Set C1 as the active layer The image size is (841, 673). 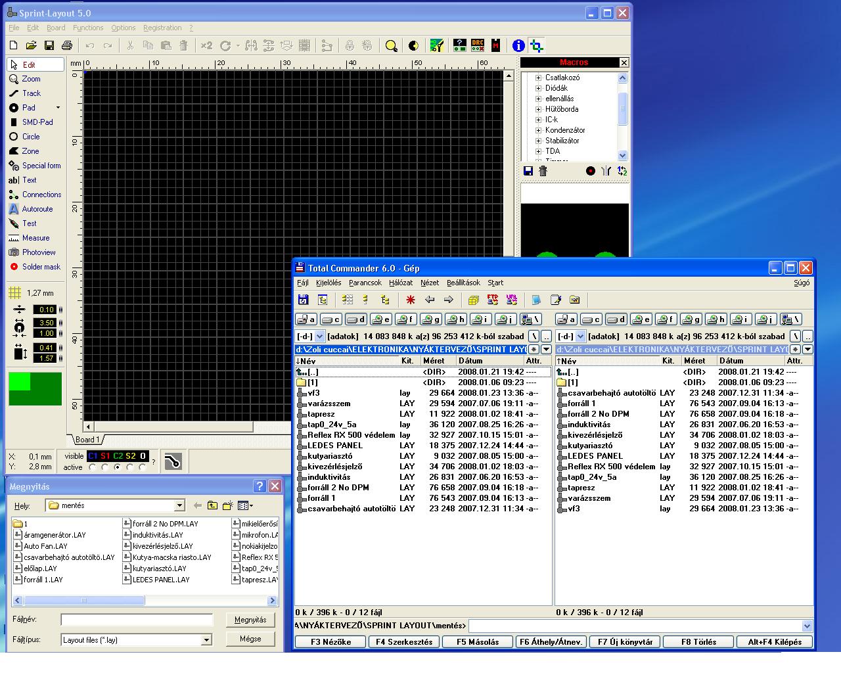point(93,468)
